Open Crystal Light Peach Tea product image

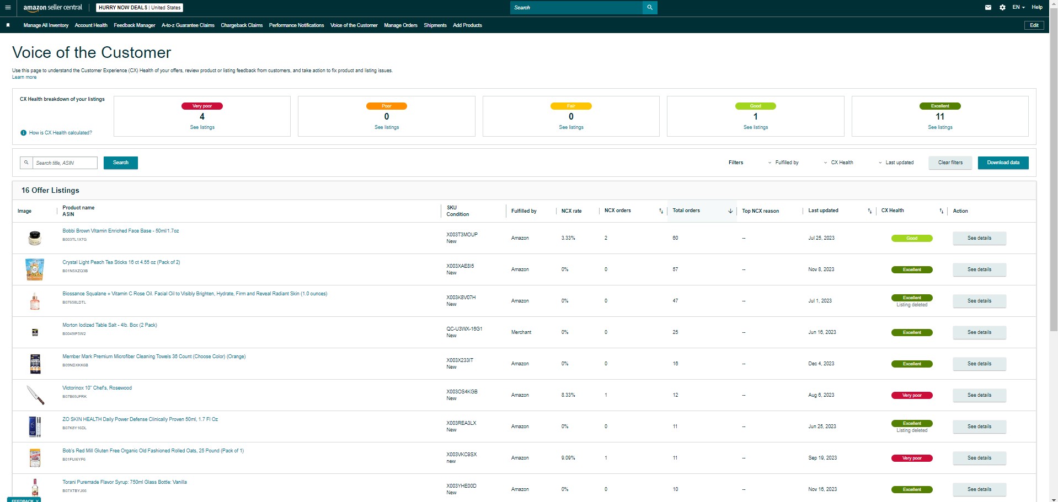pos(35,269)
